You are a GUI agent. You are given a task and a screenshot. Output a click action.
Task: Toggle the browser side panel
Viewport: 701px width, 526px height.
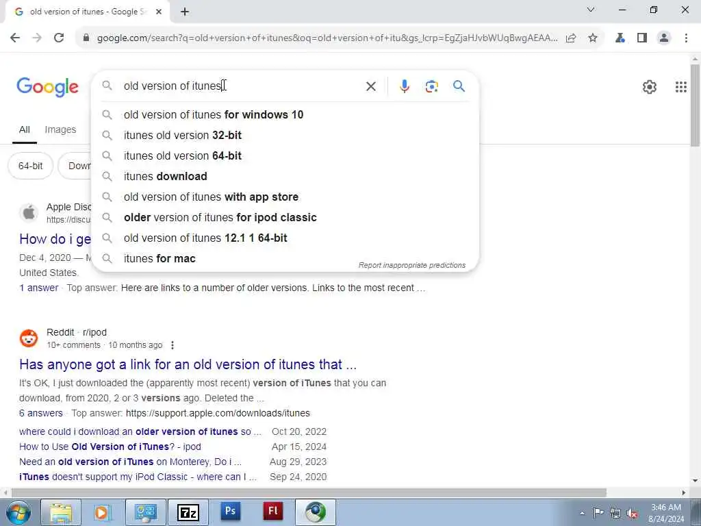642,38
